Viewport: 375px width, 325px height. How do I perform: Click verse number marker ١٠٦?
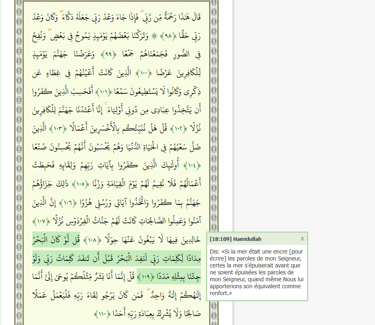68,203
